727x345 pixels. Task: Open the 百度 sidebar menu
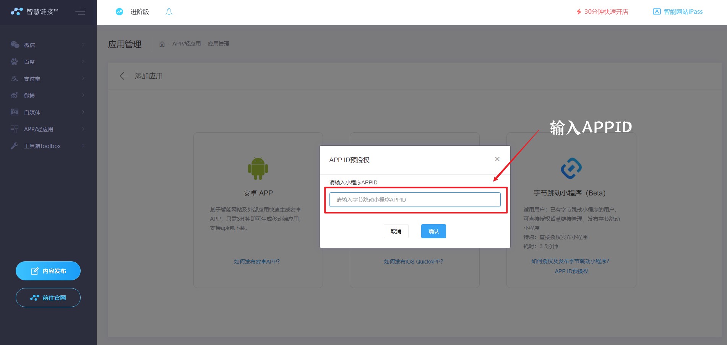48,62
